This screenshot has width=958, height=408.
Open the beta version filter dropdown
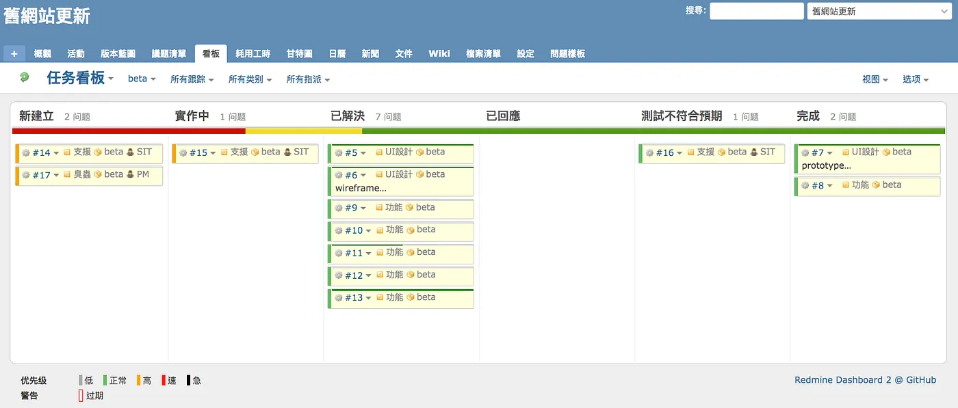tap(142, 79)
